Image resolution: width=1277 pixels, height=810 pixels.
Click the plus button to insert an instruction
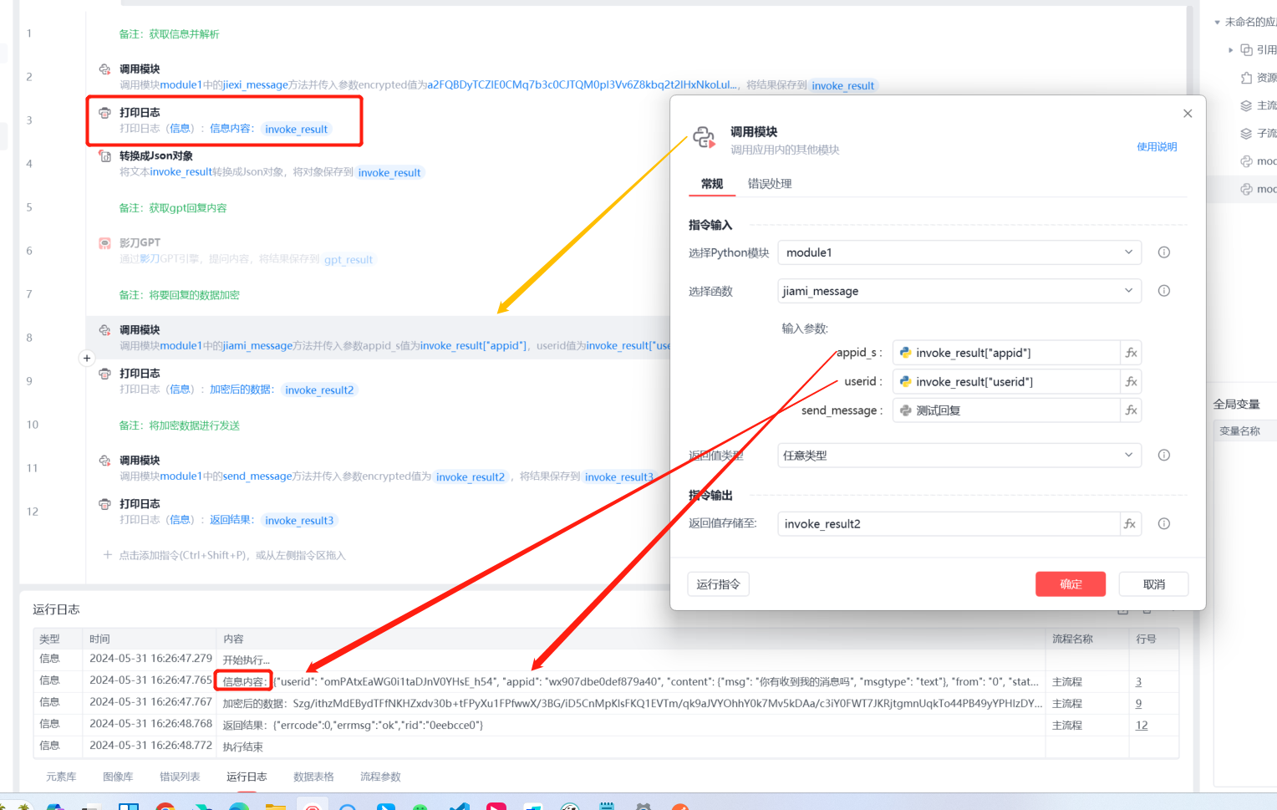pyautogui.click(x=87, y=359)
